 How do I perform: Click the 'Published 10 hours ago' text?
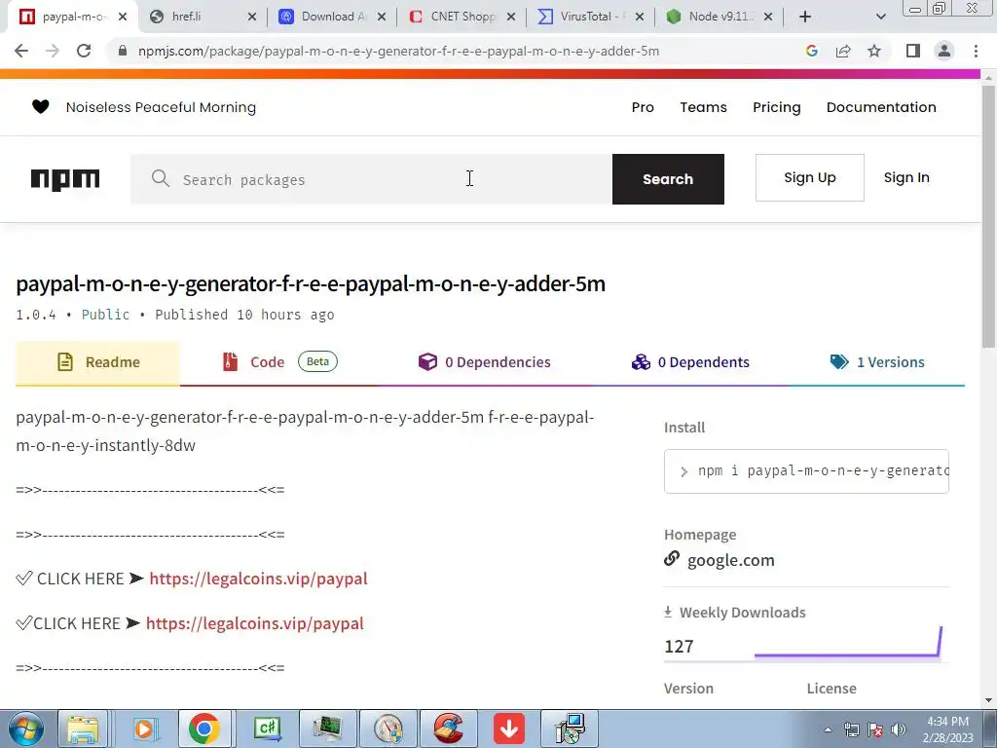tap(244, 315)
